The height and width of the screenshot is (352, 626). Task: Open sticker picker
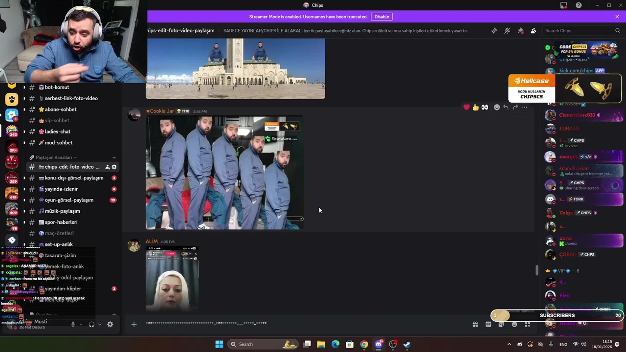501,324
